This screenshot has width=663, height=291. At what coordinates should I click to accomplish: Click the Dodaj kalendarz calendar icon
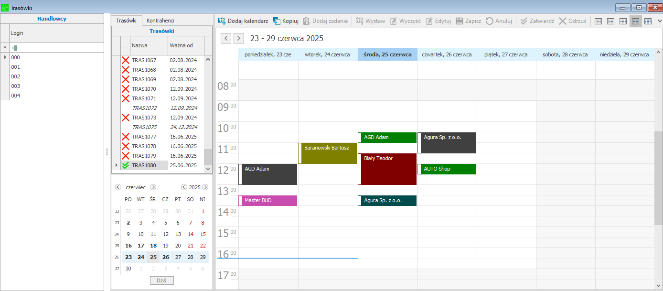[222, 21]
